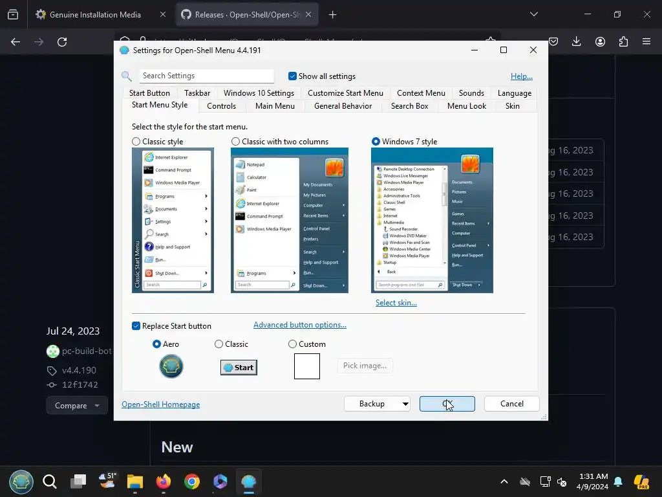
Task: Open Windows Search from the taskbar
Action: (49, 481)
